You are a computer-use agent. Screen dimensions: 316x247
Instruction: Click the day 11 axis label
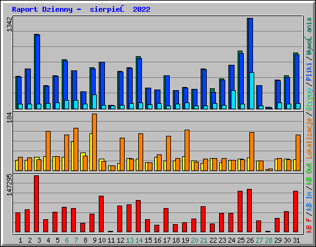(111, 240)
